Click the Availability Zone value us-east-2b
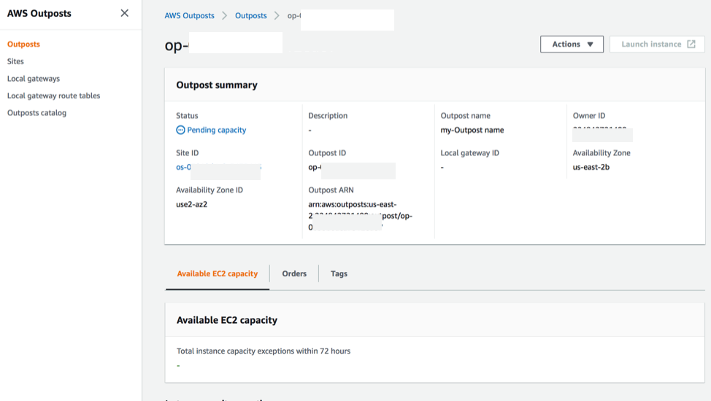Viewport: 711px width, 401px height. pyautogui.click(x=591, y=167)
